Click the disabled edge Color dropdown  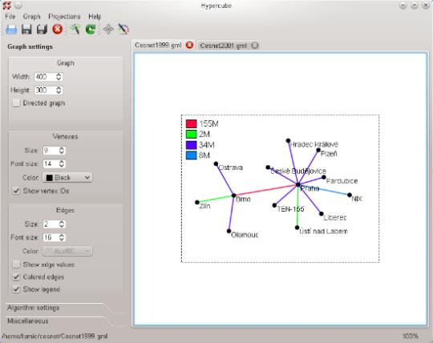[x=67, y=251]
